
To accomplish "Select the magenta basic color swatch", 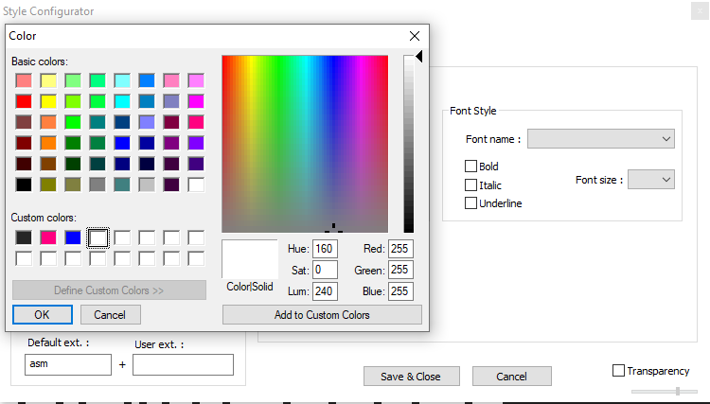I will pyautogui.click(x=196, y=101).
